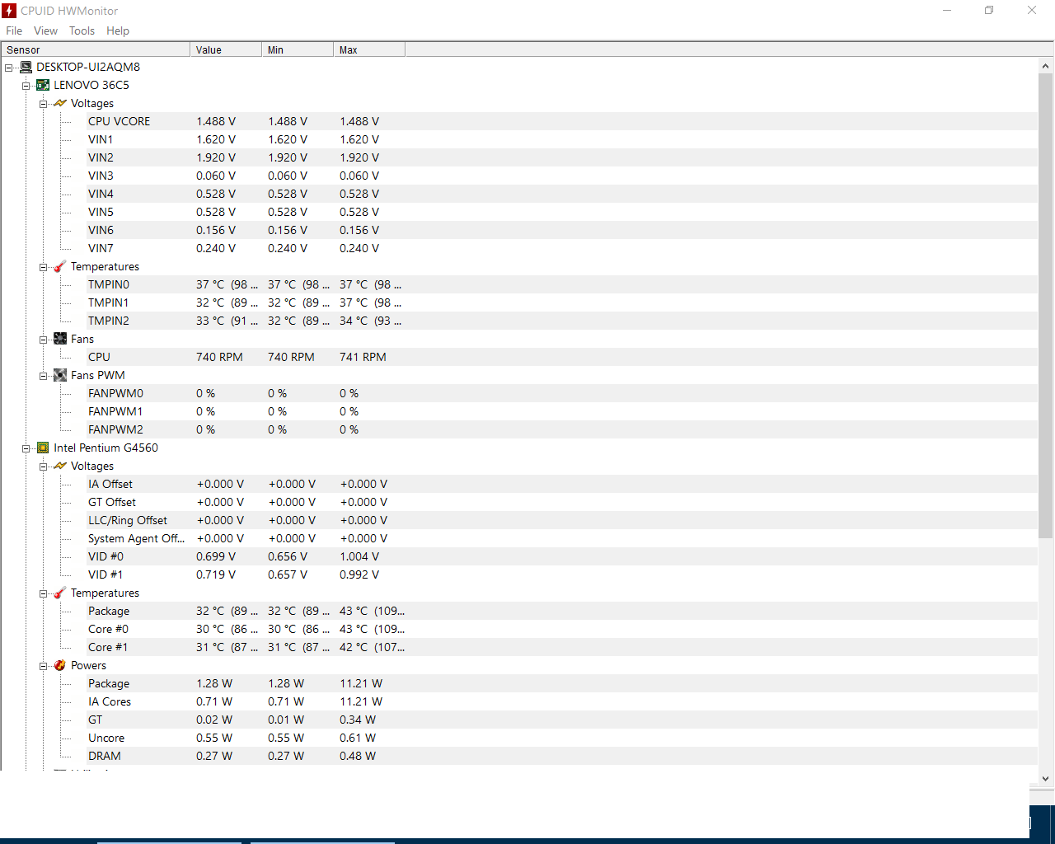1055x844 pixels.
Task: Select the VIN1 voltage row
Action: (560, 139)
